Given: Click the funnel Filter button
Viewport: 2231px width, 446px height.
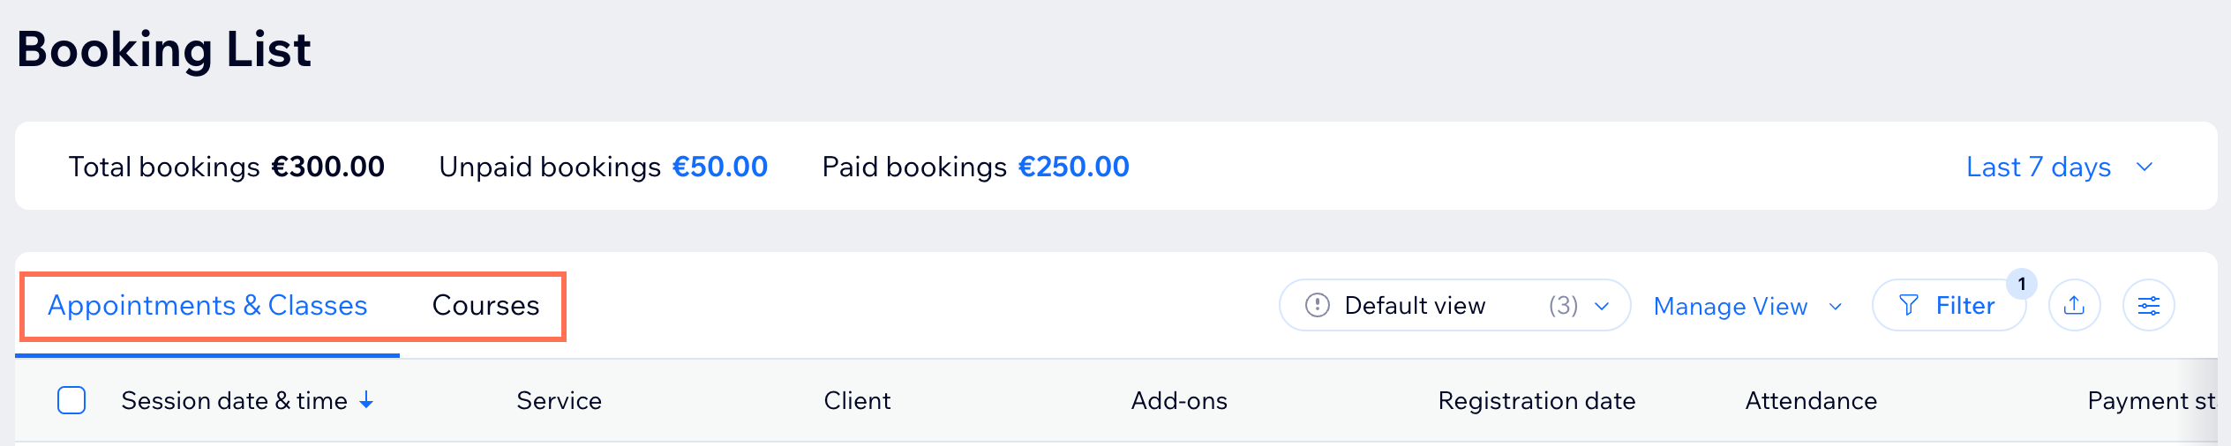Looking at the screenshot, I should (1948, 306).
